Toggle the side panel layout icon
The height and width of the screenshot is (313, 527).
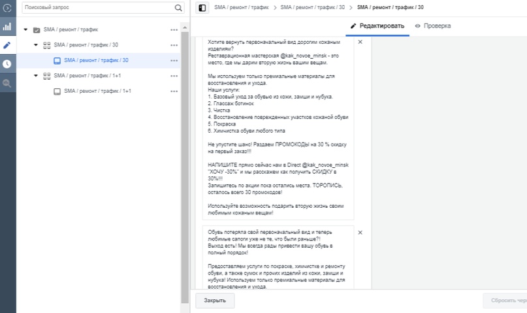click(202, 8)
